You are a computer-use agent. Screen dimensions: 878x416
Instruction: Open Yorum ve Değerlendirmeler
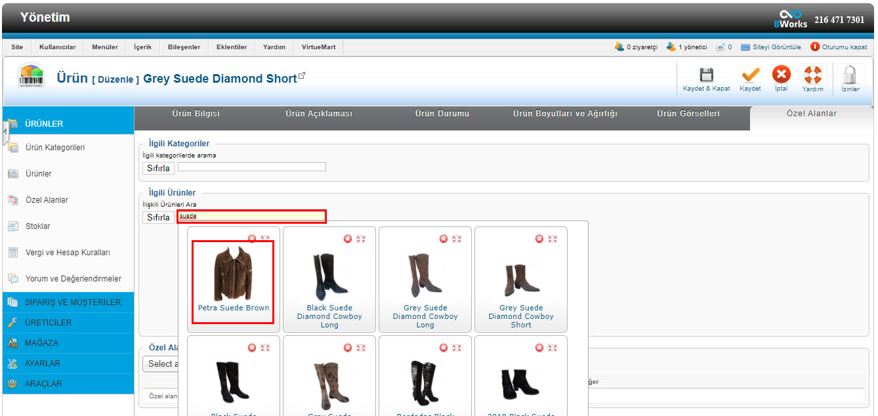point(73,279)
